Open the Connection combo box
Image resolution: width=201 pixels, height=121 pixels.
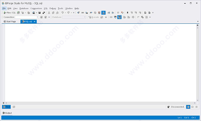(27, 17)
